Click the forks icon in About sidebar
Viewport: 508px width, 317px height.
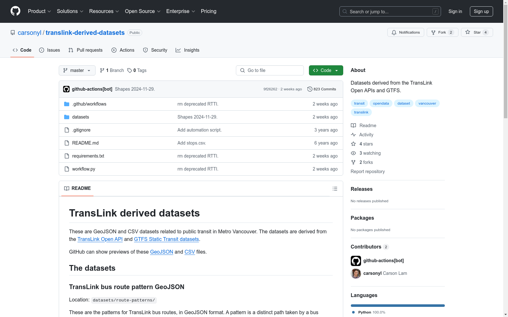tap(353, 162)
